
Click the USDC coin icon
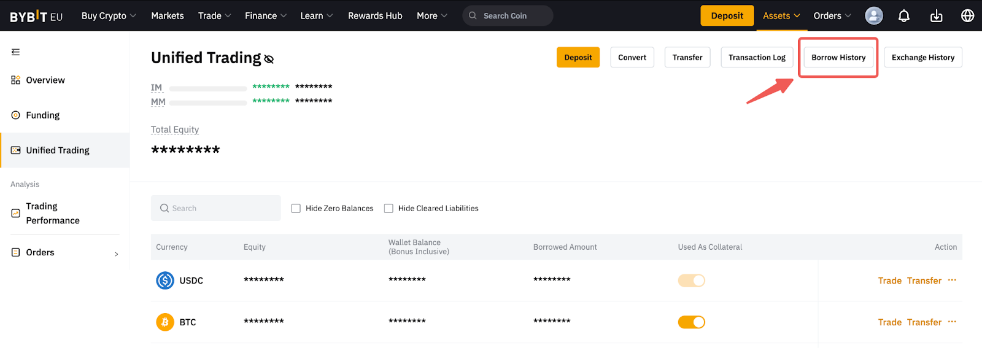coord(165,280)
